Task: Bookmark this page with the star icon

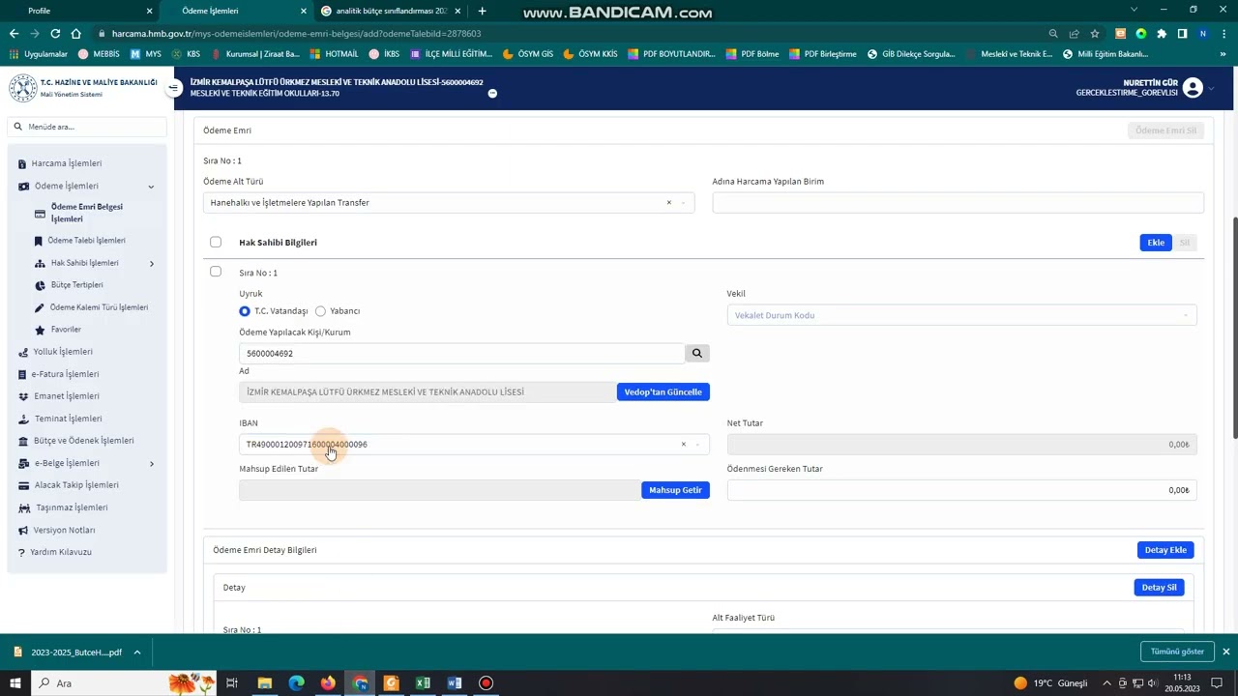Action: [x=1095, y=33]
